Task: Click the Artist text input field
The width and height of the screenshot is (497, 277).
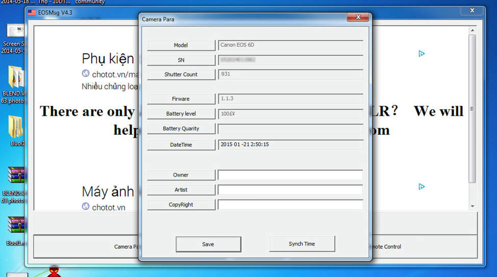Action: (x=290, y=190)
